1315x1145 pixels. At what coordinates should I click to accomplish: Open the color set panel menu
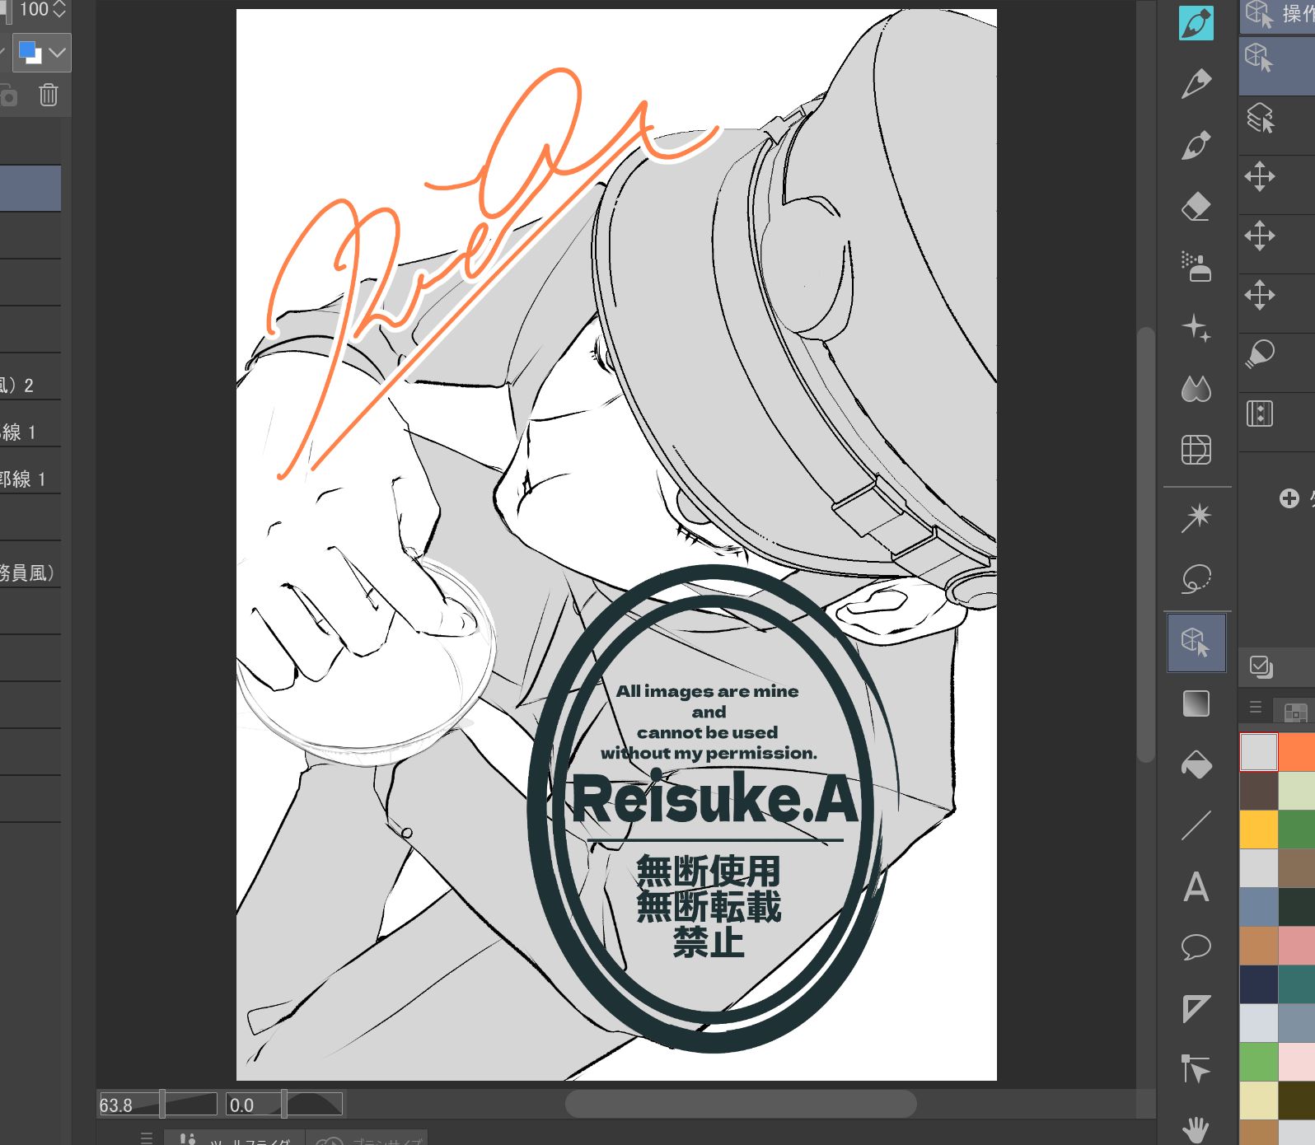coord(1255,708)
